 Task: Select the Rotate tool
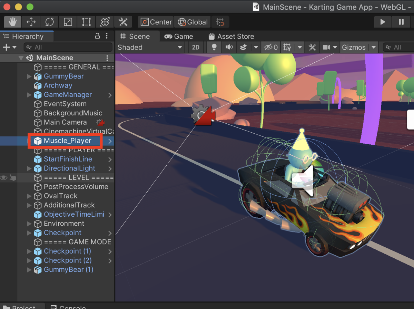click(x=49, y=22)
